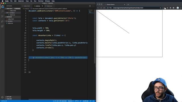Open the Explorer view in activity bar
The height and width of the screenshot is (102, 182).
(x=2, y=7)
